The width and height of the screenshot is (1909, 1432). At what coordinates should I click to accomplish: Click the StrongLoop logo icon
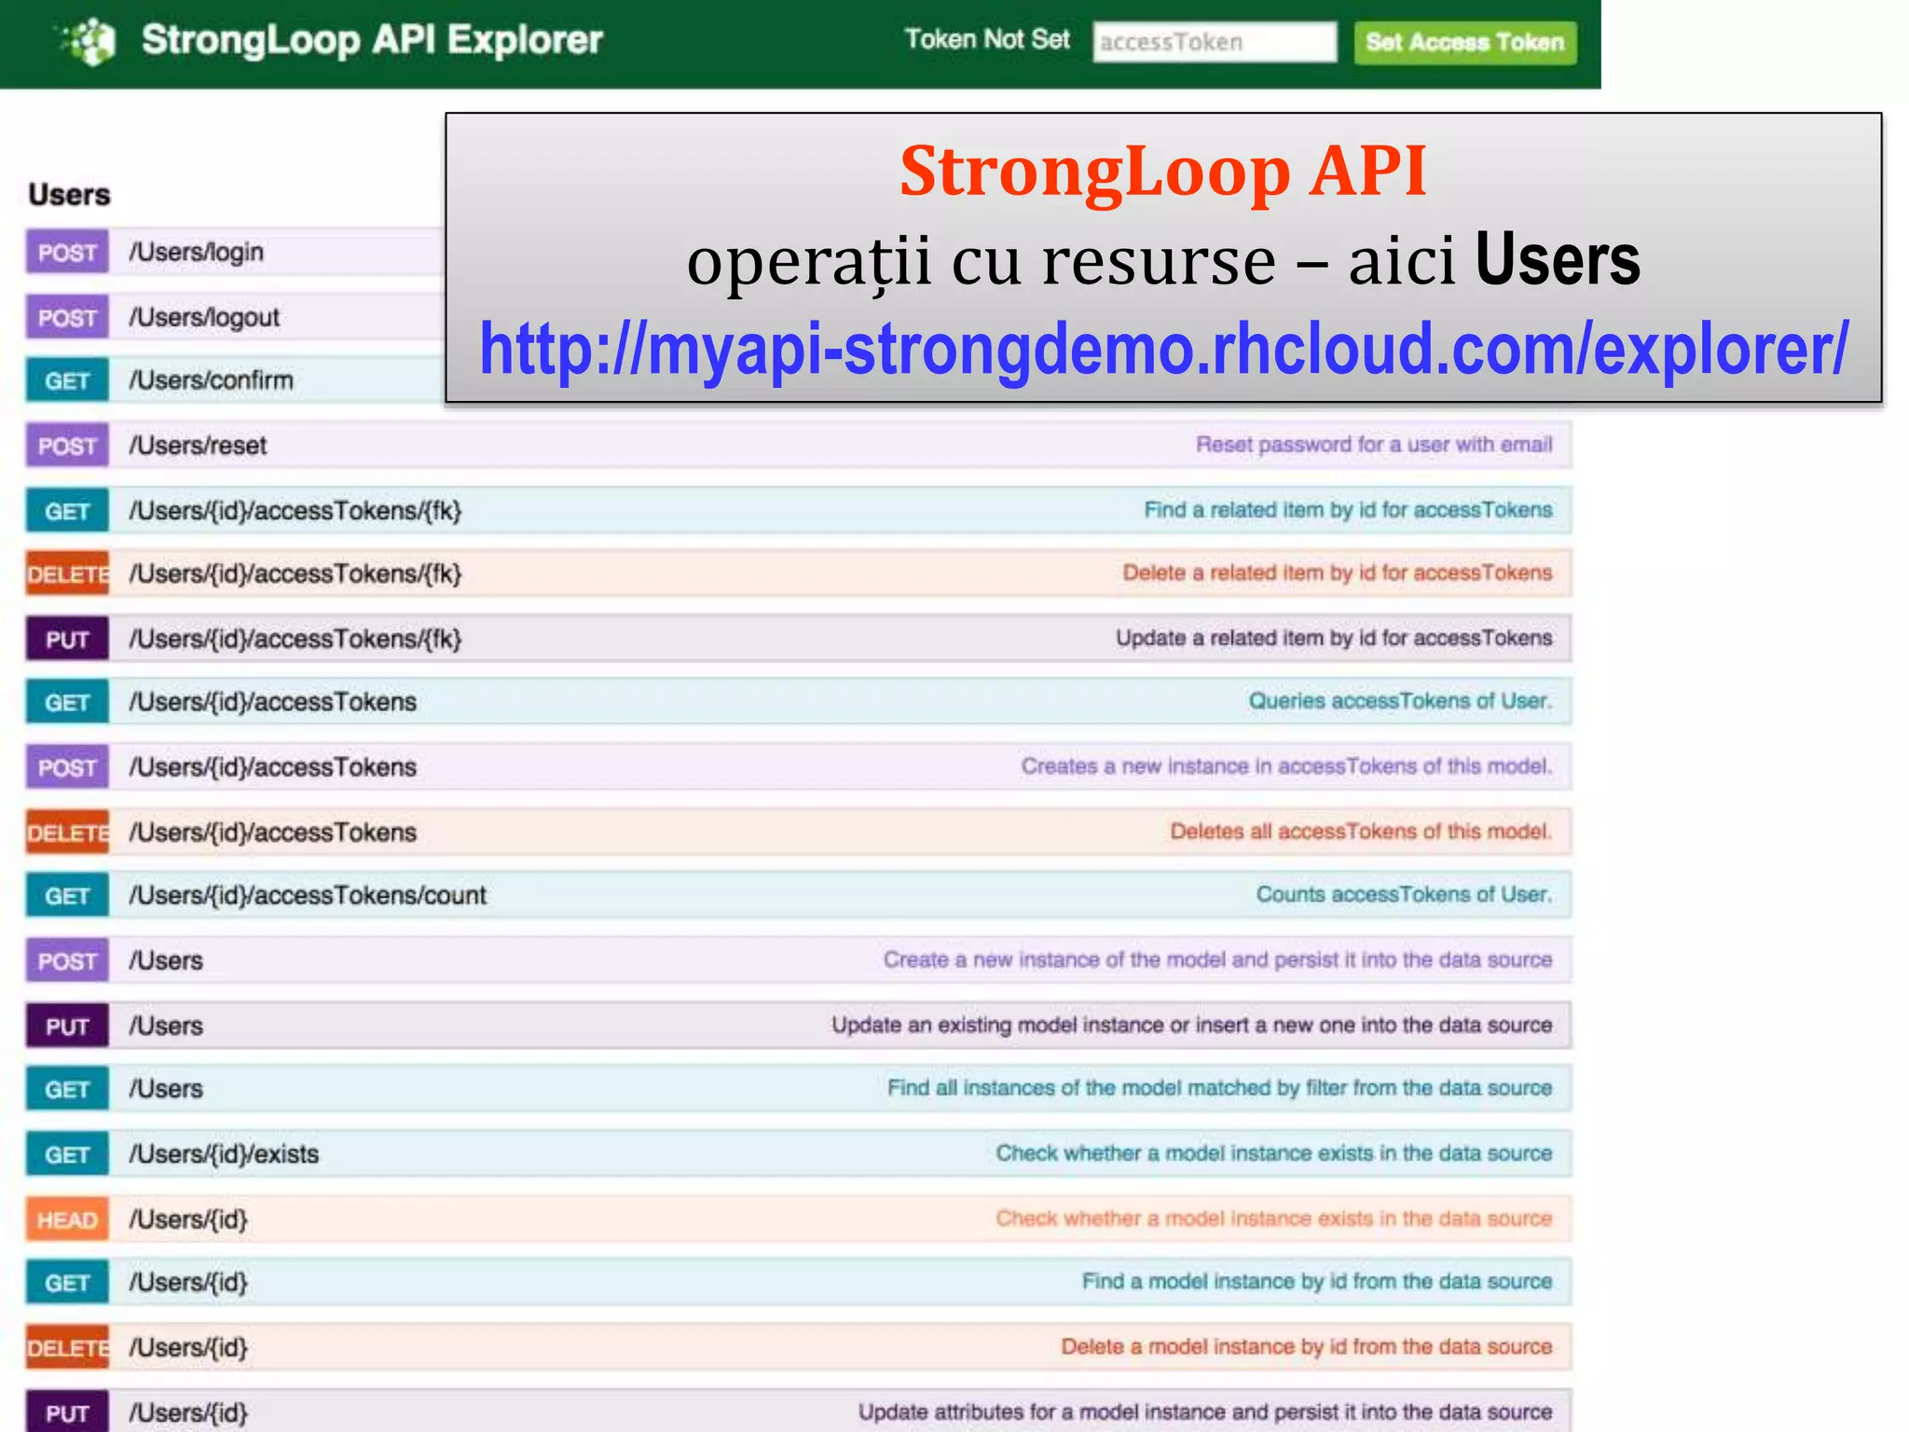90,42
